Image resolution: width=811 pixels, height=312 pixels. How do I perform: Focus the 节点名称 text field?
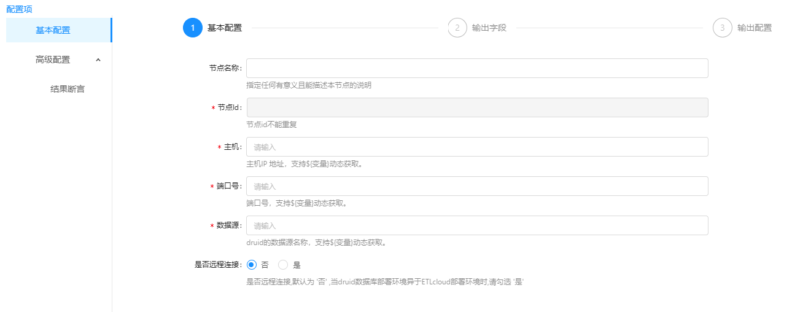(x=477, y=68)
